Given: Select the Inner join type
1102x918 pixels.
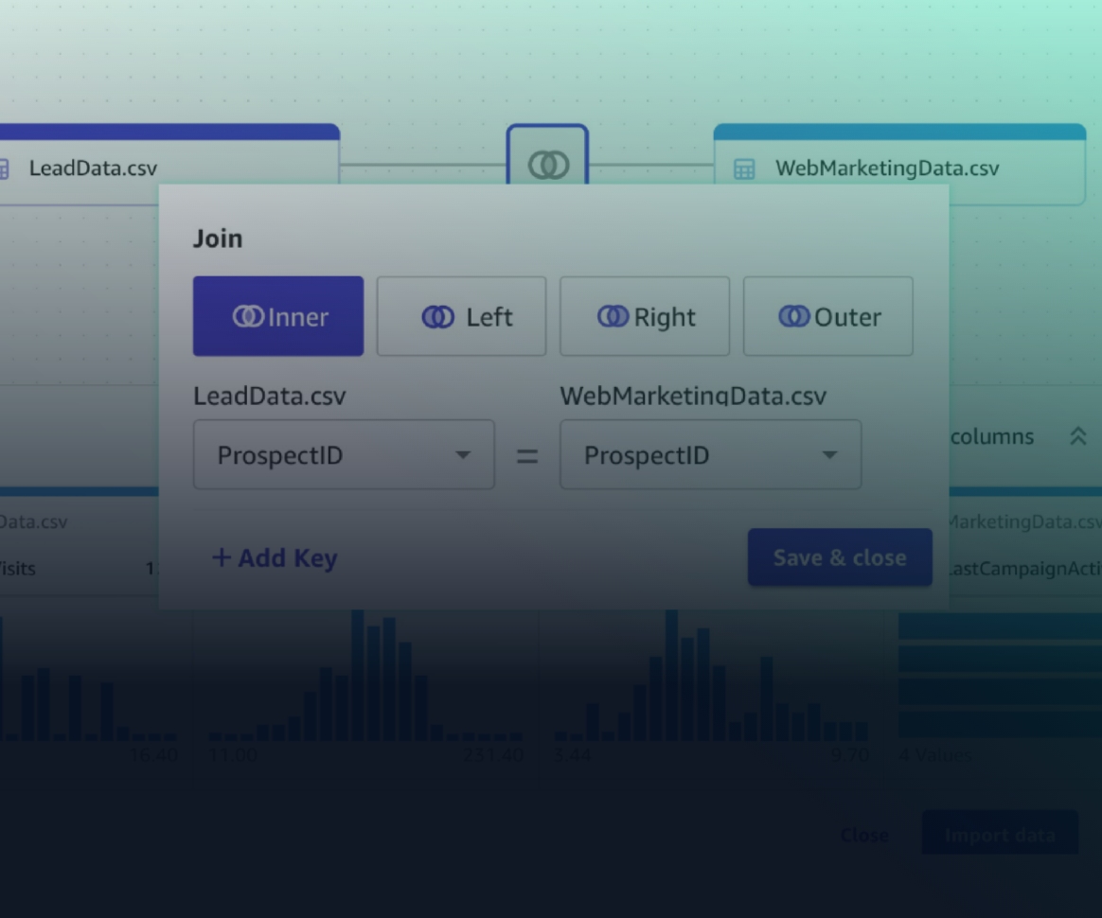Looking at the screenshot, I should coord(278,316).
